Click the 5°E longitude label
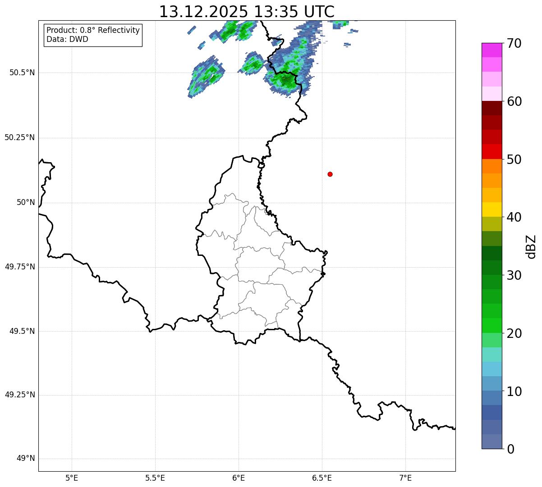The image size is (542, 487). 72,478
